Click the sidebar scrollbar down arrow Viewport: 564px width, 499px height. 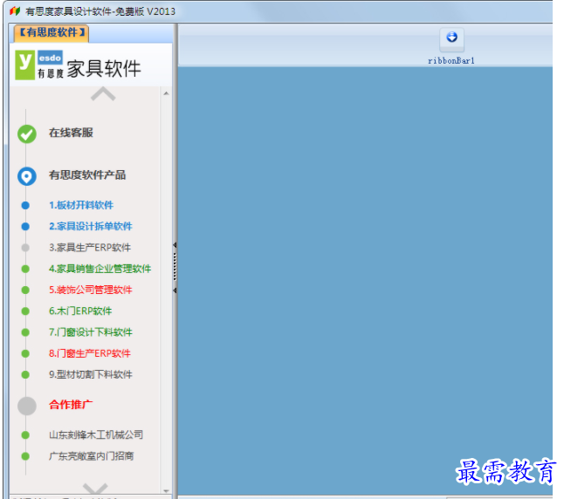(x=166, y=491)
